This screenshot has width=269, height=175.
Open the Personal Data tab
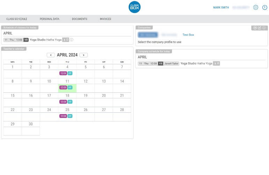click(x=50, y=19)
